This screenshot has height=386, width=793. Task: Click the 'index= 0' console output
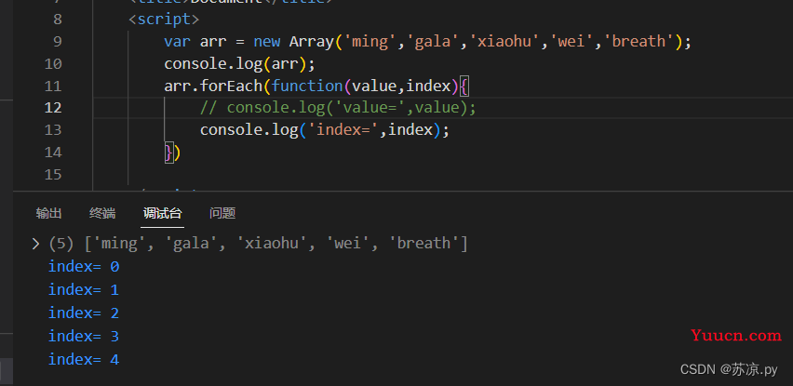tap(84, 266)
